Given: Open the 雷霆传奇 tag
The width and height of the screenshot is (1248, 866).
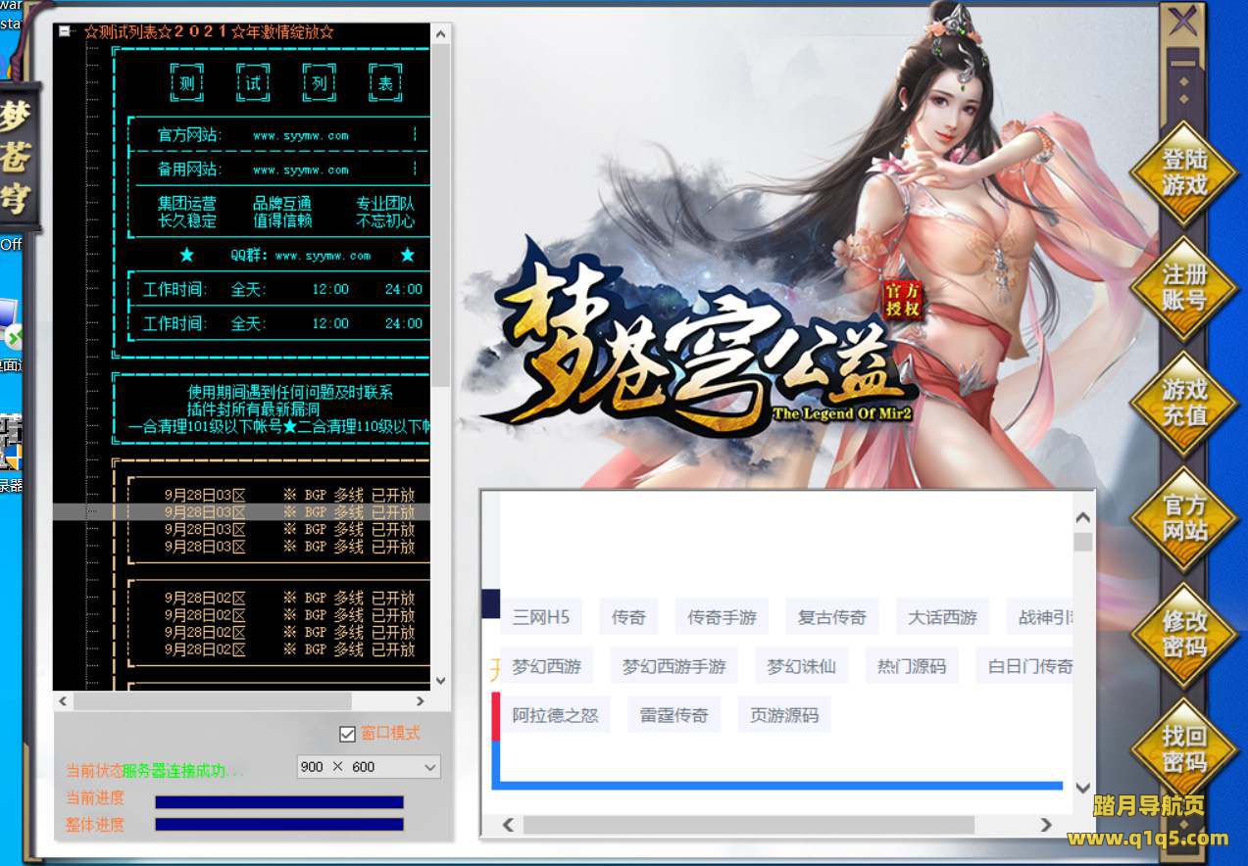Looking at the screenshot, I should (674, 715).
